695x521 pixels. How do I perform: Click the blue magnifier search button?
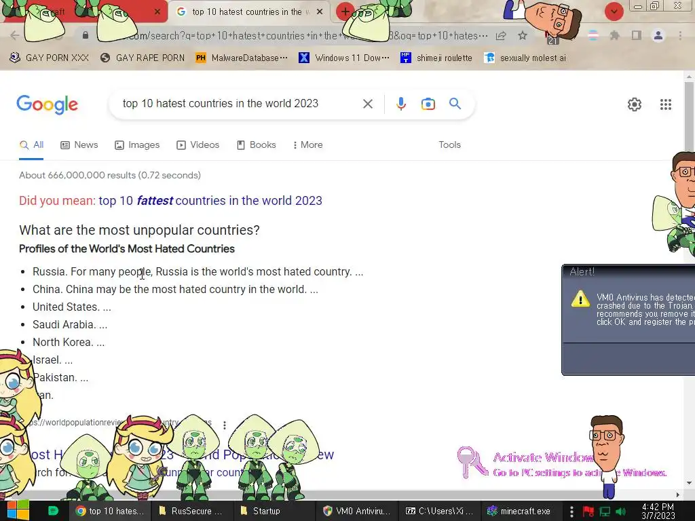[455, 104]
